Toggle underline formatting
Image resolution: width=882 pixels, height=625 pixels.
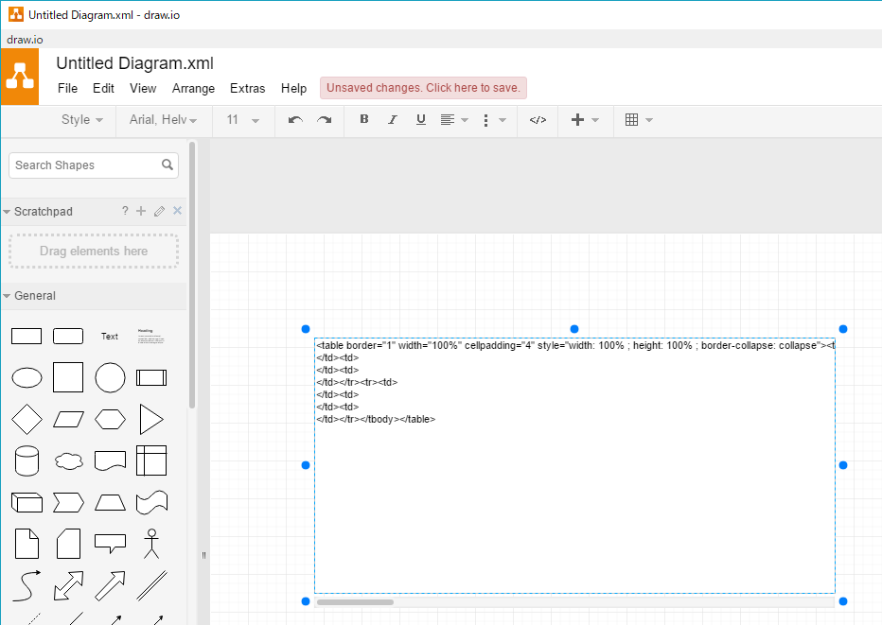[x=420, y=120]
